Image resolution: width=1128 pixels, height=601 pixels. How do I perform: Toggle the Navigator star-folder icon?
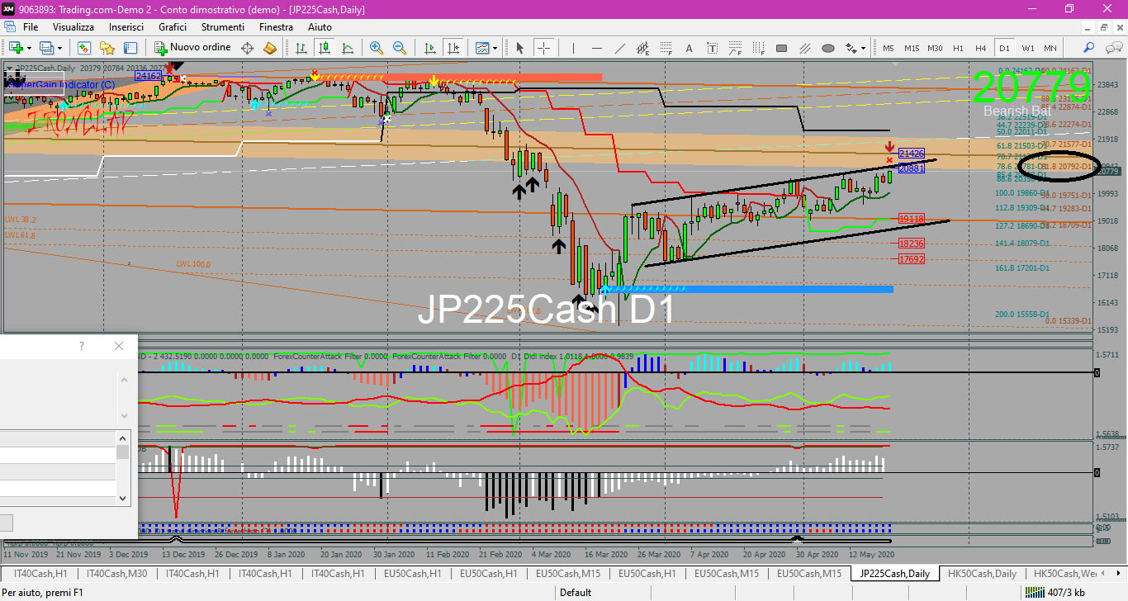click(x=107, y=48)
